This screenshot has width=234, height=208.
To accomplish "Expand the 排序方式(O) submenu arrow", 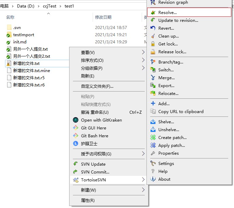I will point(143,60).
